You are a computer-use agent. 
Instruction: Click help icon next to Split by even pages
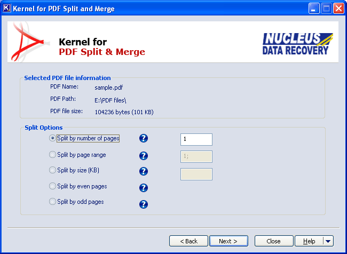[143, 187]
